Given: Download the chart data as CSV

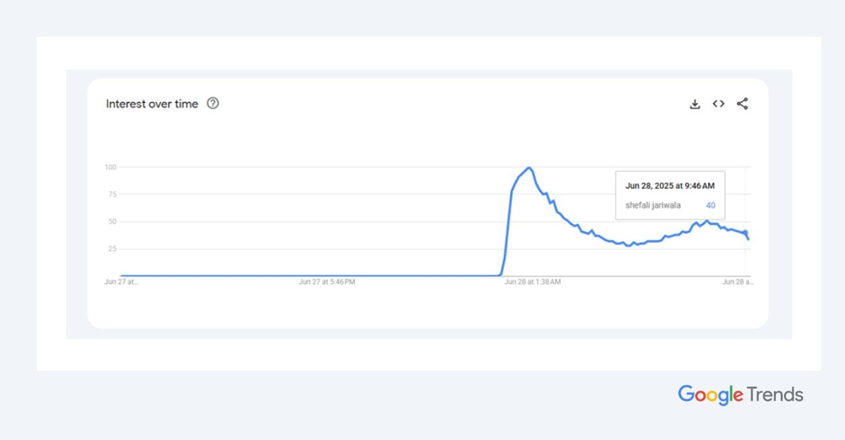Looking at the screenshot, I should tap(695, 104).
